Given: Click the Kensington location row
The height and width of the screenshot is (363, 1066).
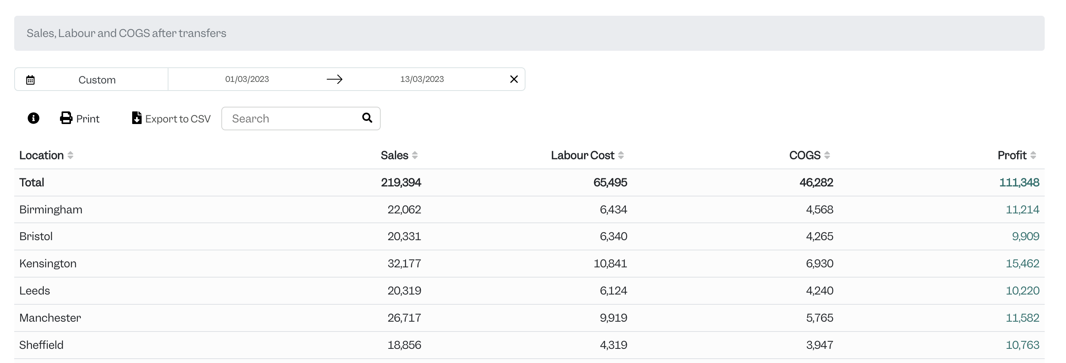Looking at the screenshot, I should (x=529, y=264).
